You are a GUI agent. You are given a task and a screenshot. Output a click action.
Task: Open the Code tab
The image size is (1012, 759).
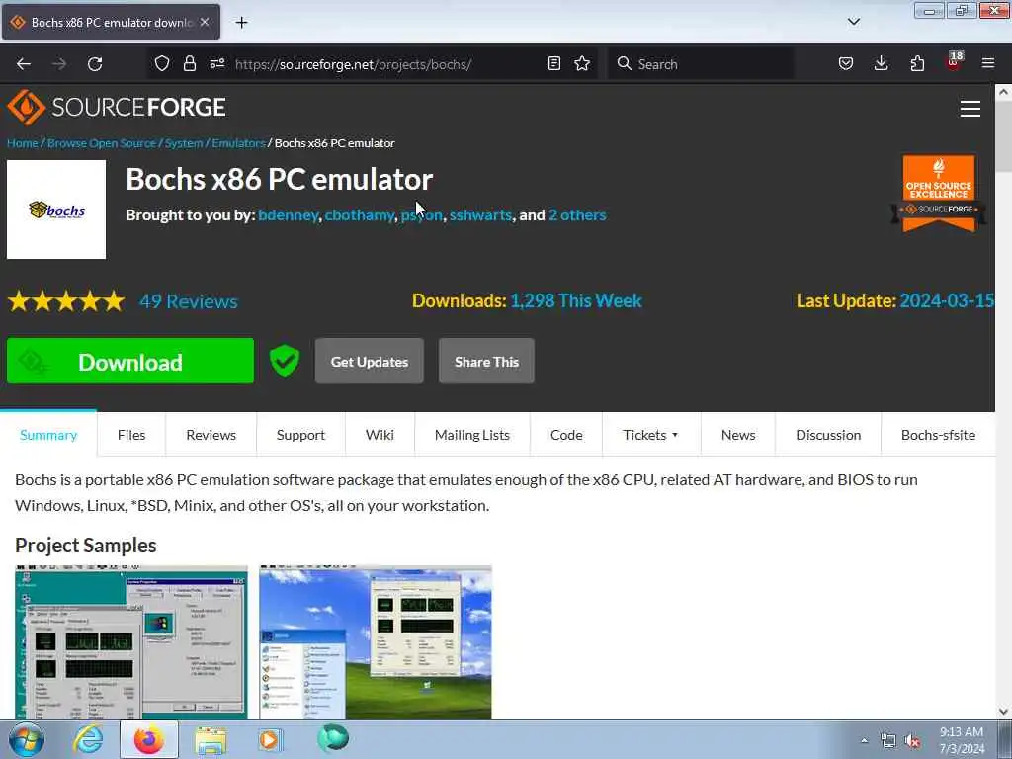(x=566, y=435)
